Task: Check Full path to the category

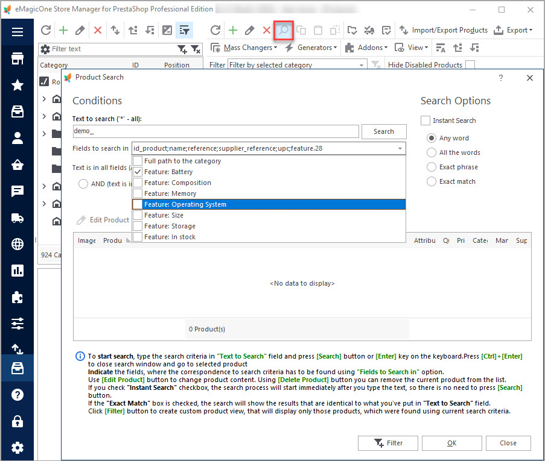Action: (x=138, y=161)
